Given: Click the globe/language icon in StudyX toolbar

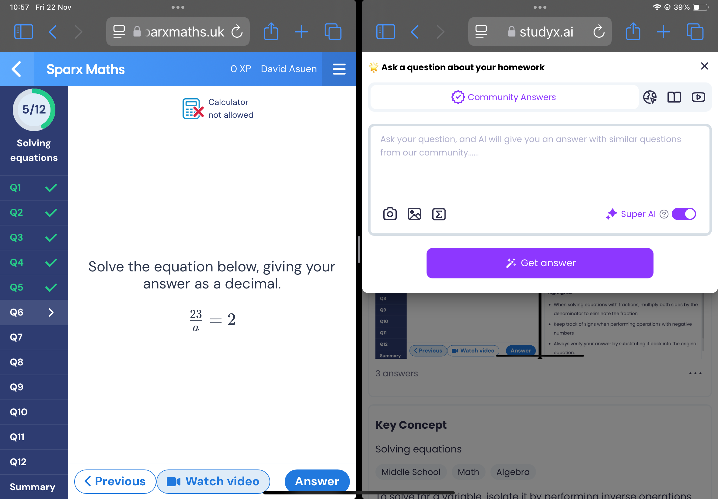Looking at the screenshot, I should click(650, 97).
